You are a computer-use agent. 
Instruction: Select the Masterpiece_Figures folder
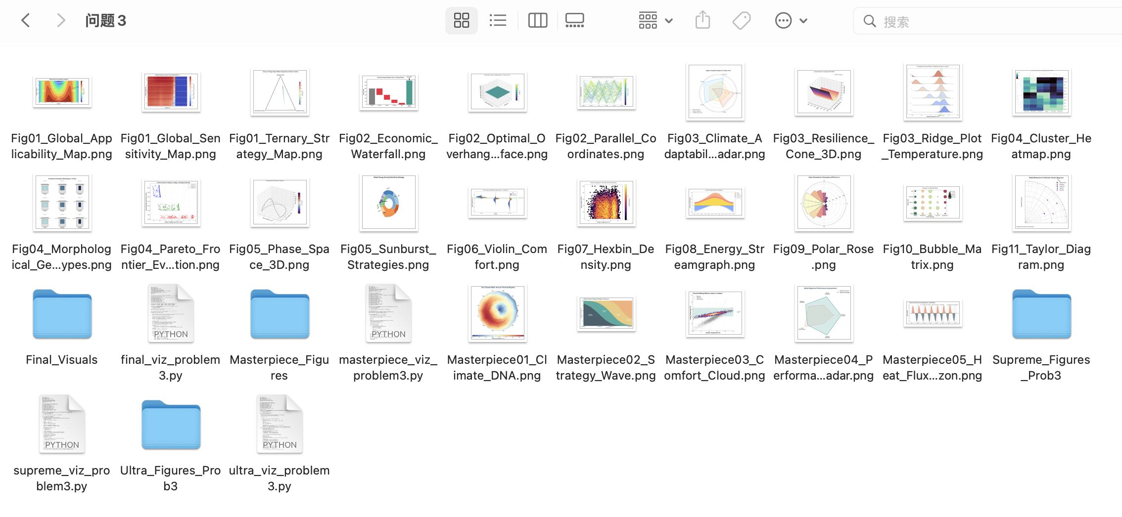point(280,314)
